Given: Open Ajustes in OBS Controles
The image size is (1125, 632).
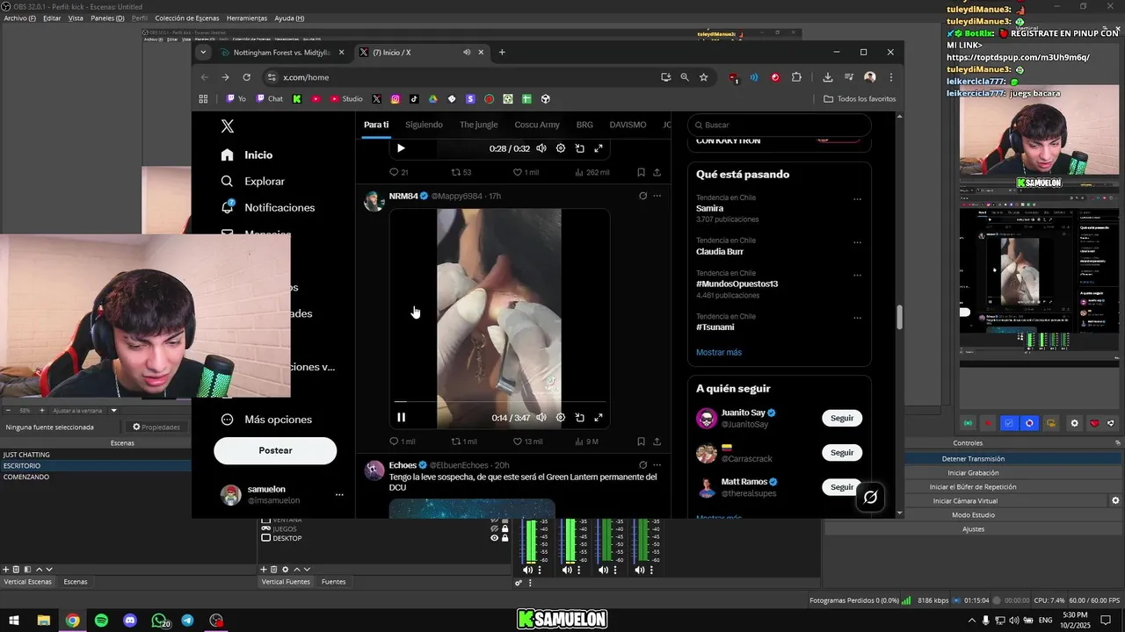Looking at the screenshot, I should [x=973, y=529].
